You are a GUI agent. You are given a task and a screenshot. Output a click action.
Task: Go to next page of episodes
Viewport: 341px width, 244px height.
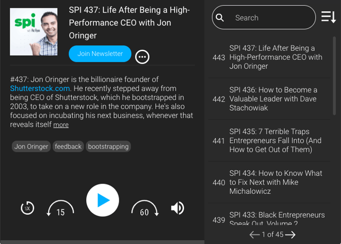pyautogui.click(x=291, y=235)
